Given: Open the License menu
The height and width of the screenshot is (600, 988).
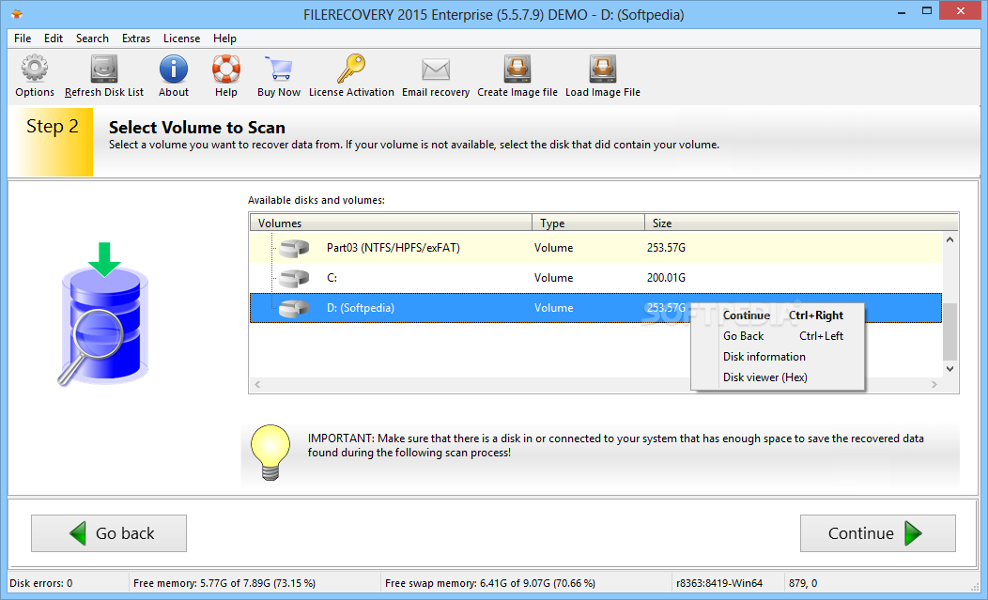Looking at the screenshot, I should pyautogui.click(x=181, y=38).
